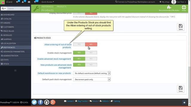
Task: Click lower Save disk icon in Products Stock
Action: coord(181,89)
